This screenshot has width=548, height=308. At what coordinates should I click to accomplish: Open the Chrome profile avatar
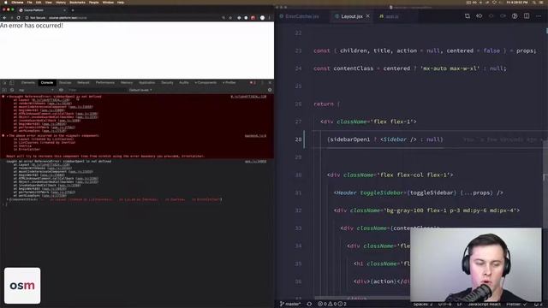pos(262,17)
